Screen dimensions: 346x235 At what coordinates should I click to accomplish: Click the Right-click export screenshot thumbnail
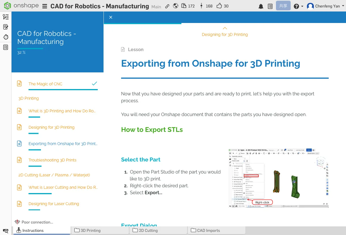click(278, 178)
